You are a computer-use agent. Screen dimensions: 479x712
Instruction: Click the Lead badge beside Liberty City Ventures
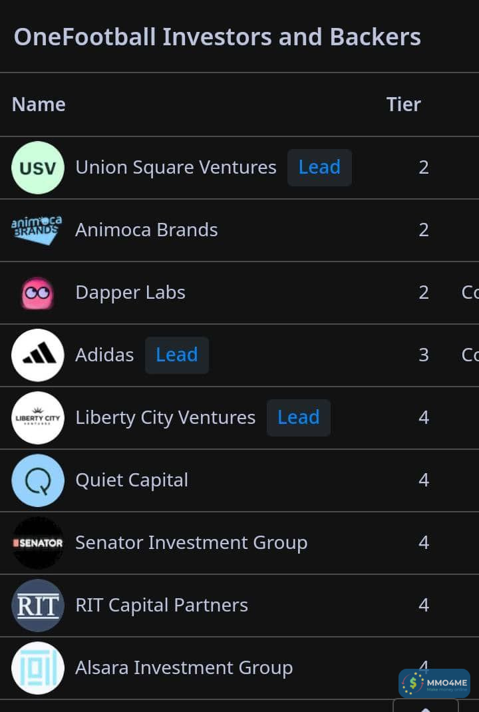click(298, 418)
